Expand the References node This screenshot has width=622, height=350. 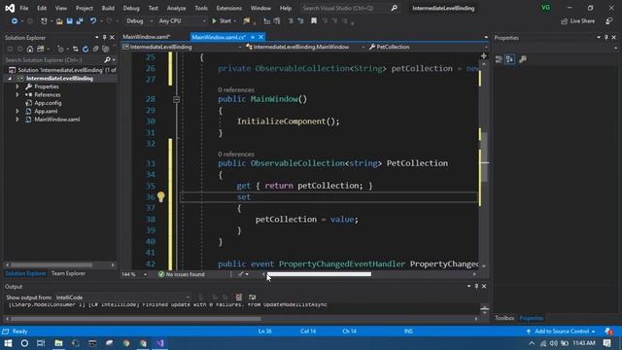[17, 95]
